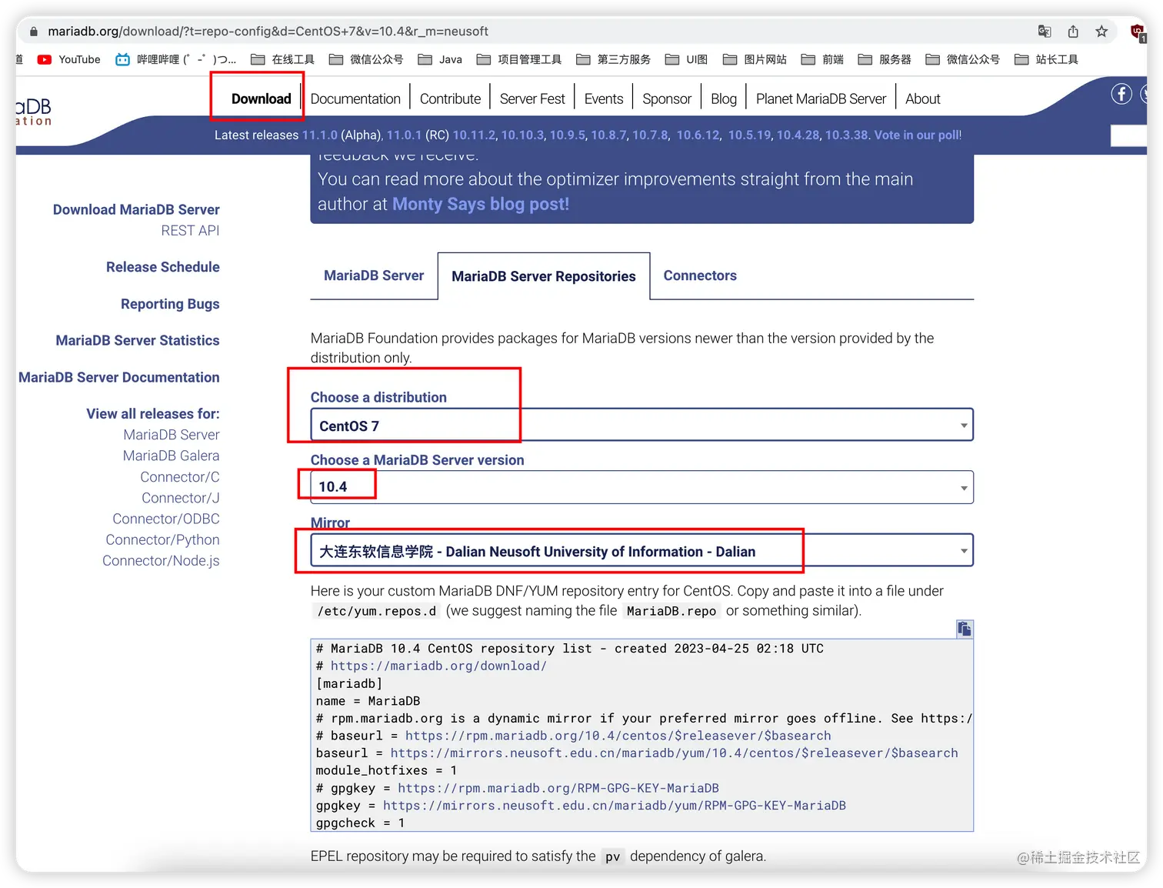Open release 10.6.12 link
This screenshot has width=1163, height=888.
tap(698, 135)
